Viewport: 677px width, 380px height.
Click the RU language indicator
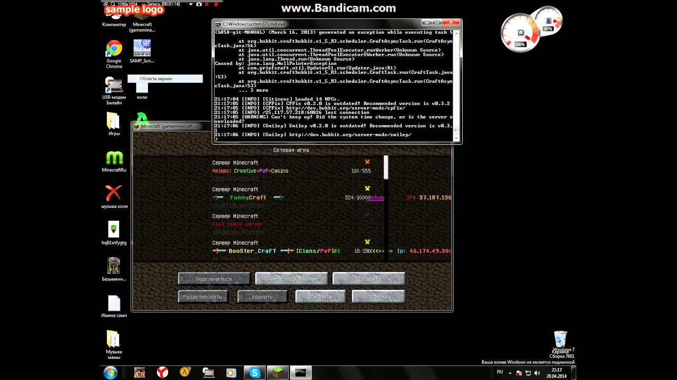coord(500,373)
